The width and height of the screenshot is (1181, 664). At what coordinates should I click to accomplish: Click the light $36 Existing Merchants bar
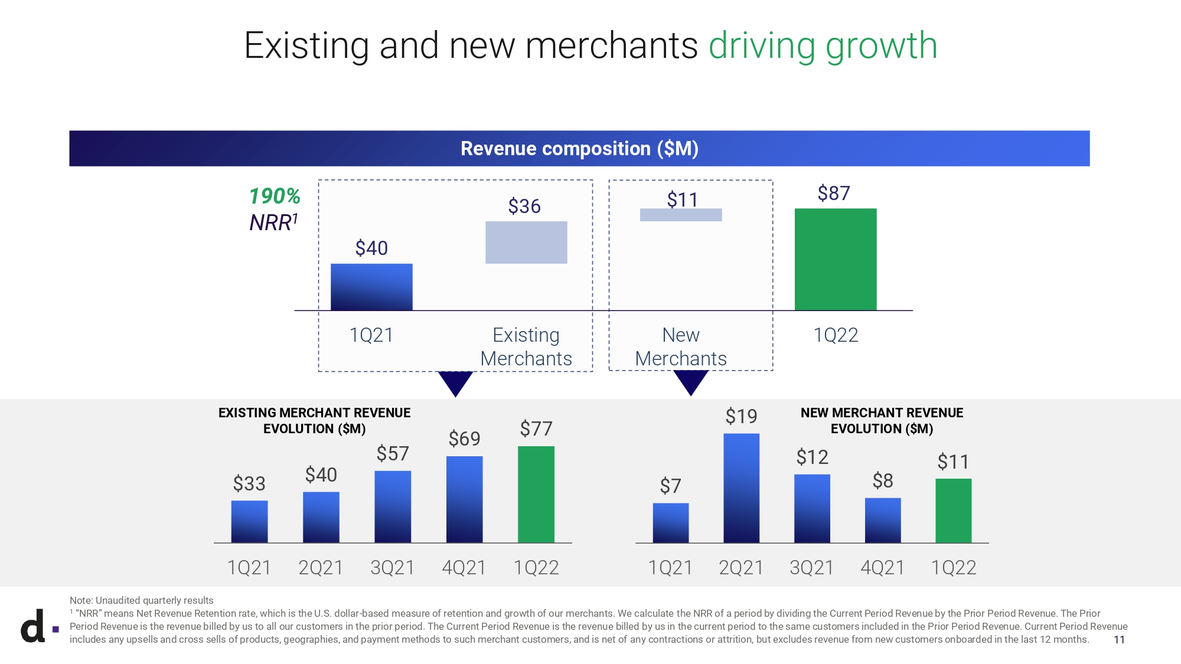526,243
